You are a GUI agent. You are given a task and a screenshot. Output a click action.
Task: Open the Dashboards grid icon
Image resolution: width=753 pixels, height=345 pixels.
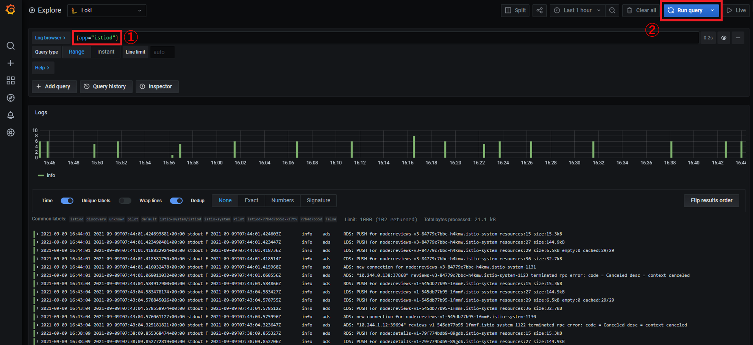11,80
